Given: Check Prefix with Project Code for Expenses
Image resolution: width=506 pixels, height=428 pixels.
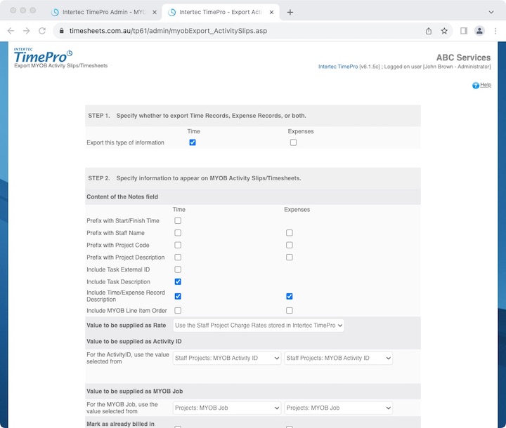Looking at the screenshot, I should point(290,246).
